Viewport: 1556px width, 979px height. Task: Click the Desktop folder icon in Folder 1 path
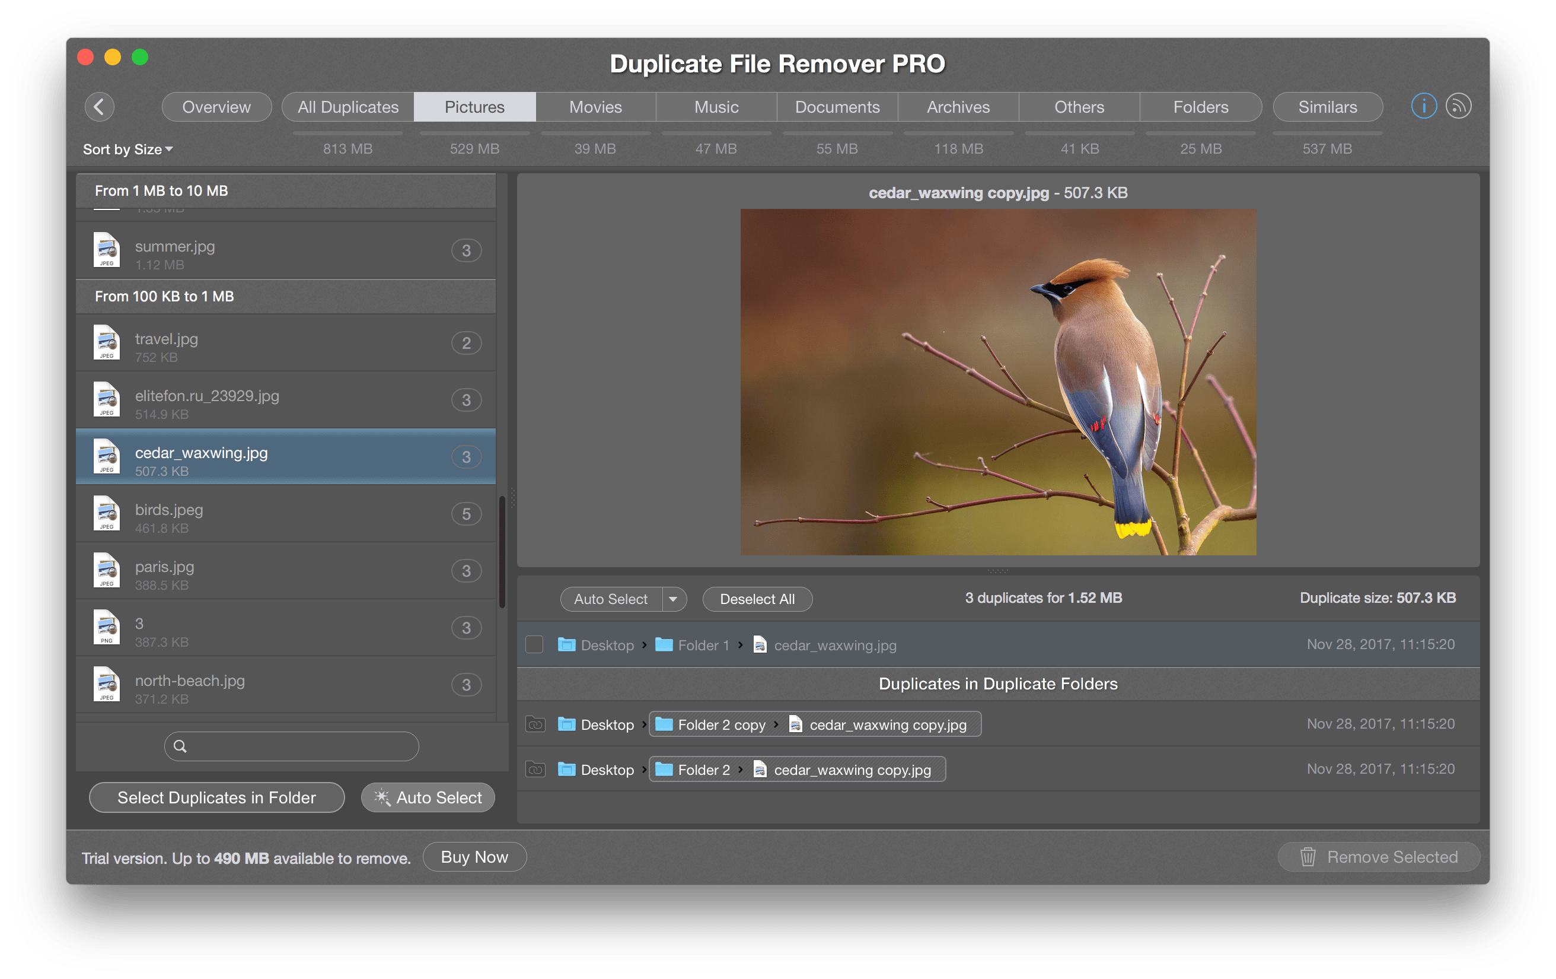click(566, 645)
